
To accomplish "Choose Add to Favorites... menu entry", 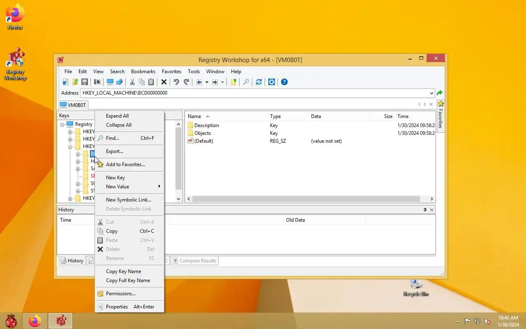I will coord(129,164).
